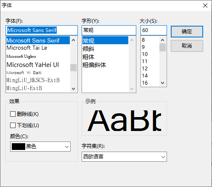Select size 14 in size list
This screenshot has width=212, height=187.
(x=151, y=76)
